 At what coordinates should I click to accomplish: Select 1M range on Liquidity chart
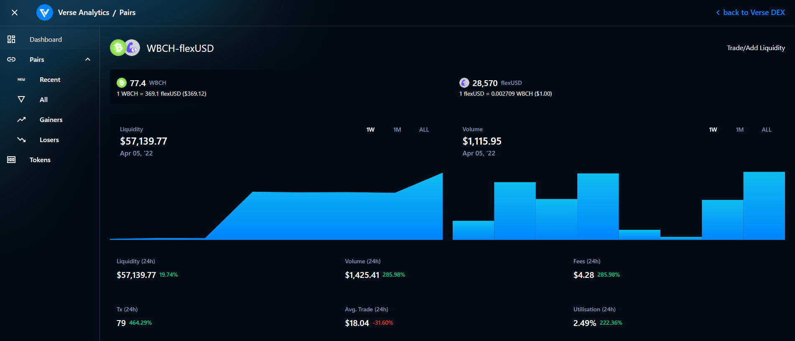(397, 130)
